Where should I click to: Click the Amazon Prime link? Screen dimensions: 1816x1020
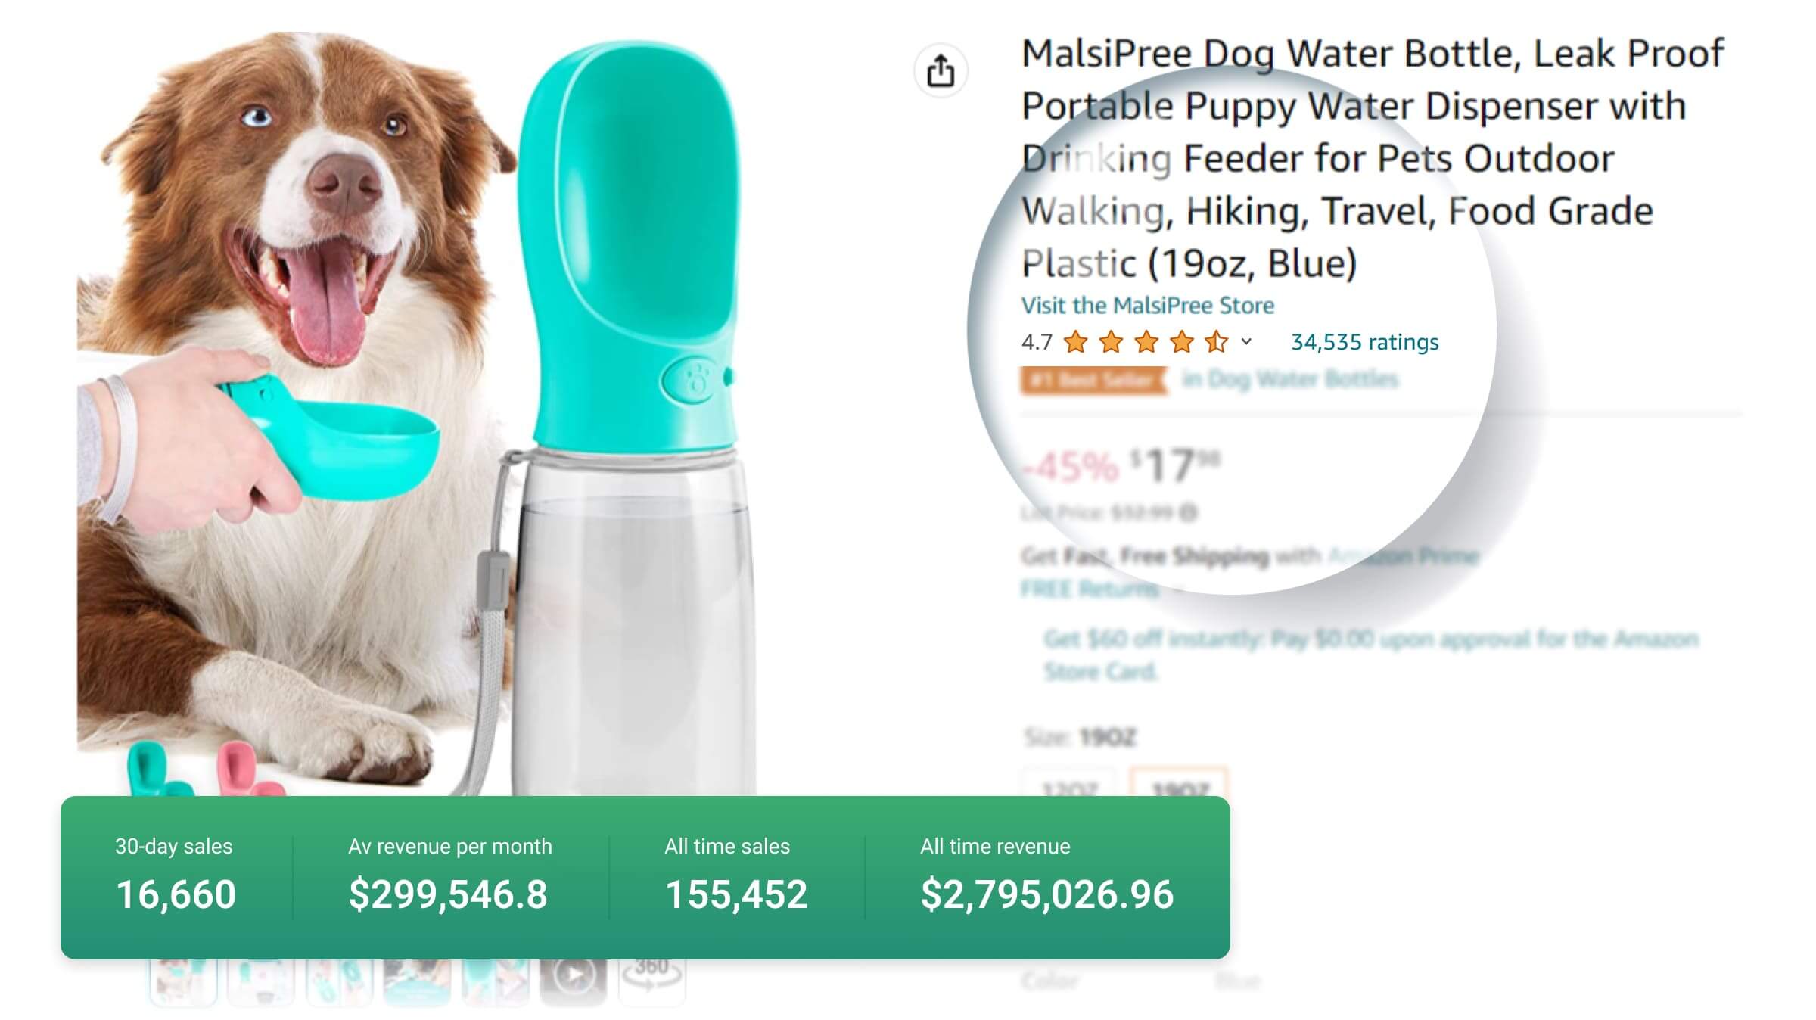coord(1402,557)
